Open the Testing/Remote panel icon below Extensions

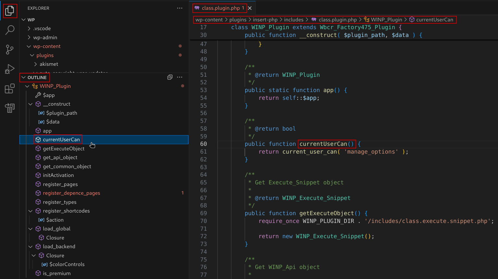click(10, 108)
